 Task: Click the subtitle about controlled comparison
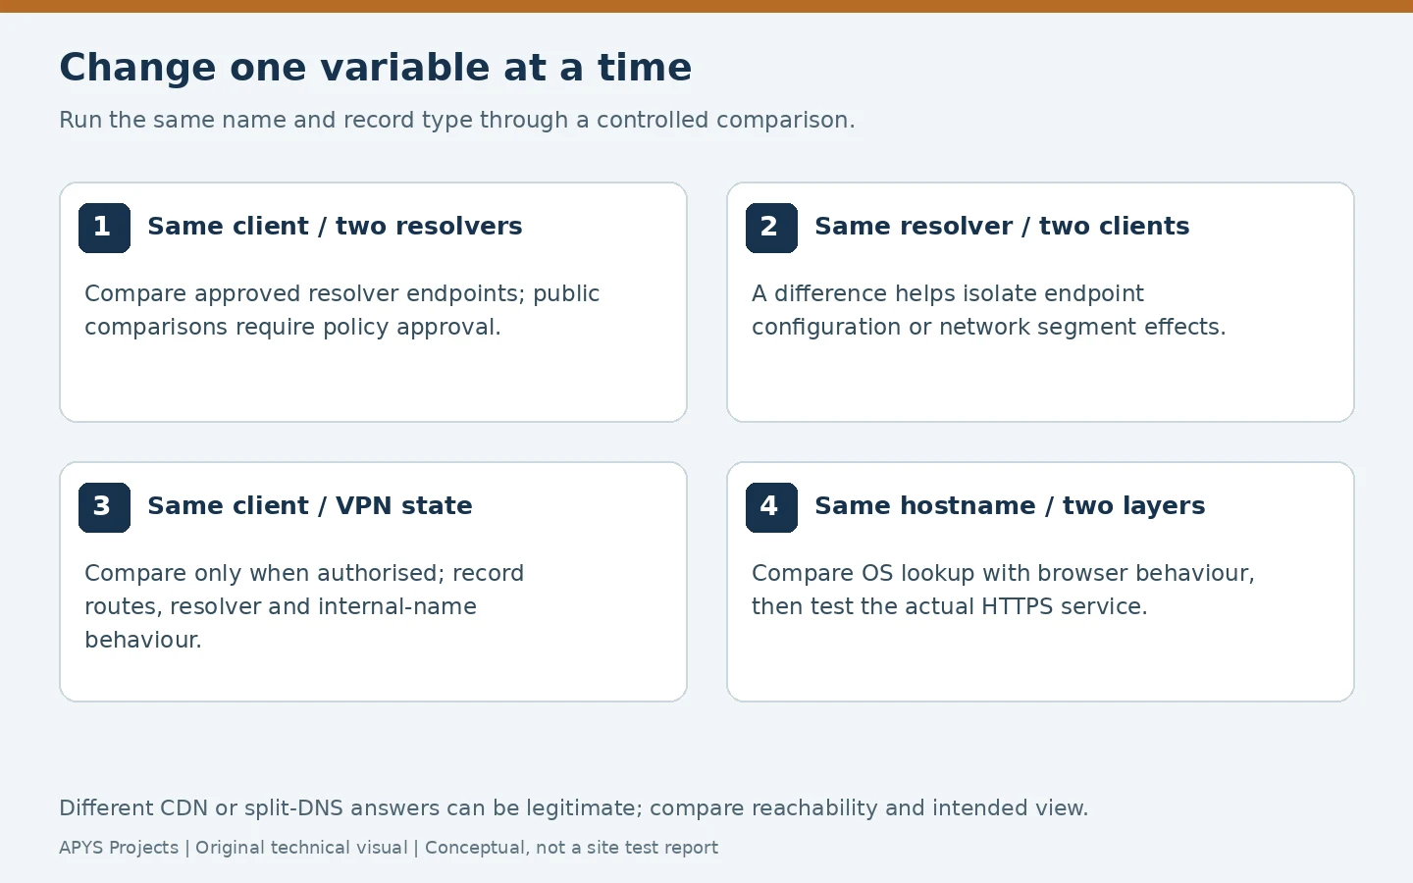point(457,120)
